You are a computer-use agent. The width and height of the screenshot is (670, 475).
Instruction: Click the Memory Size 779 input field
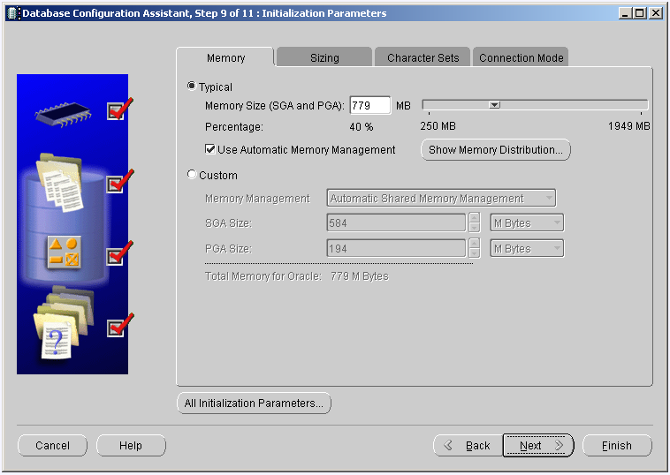point(370,105)
